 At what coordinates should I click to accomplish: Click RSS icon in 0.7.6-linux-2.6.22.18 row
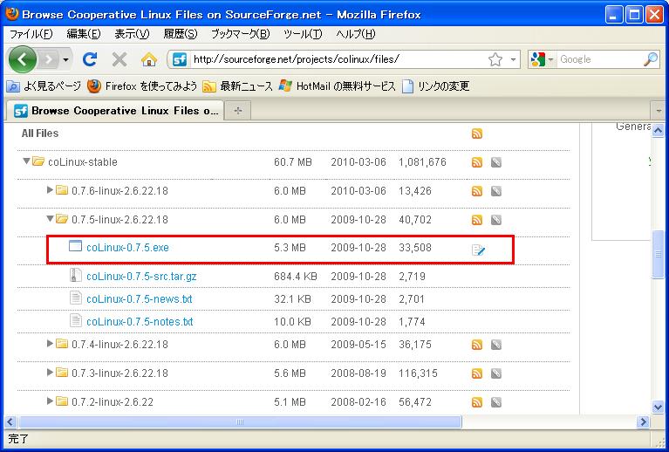point(477,191)
